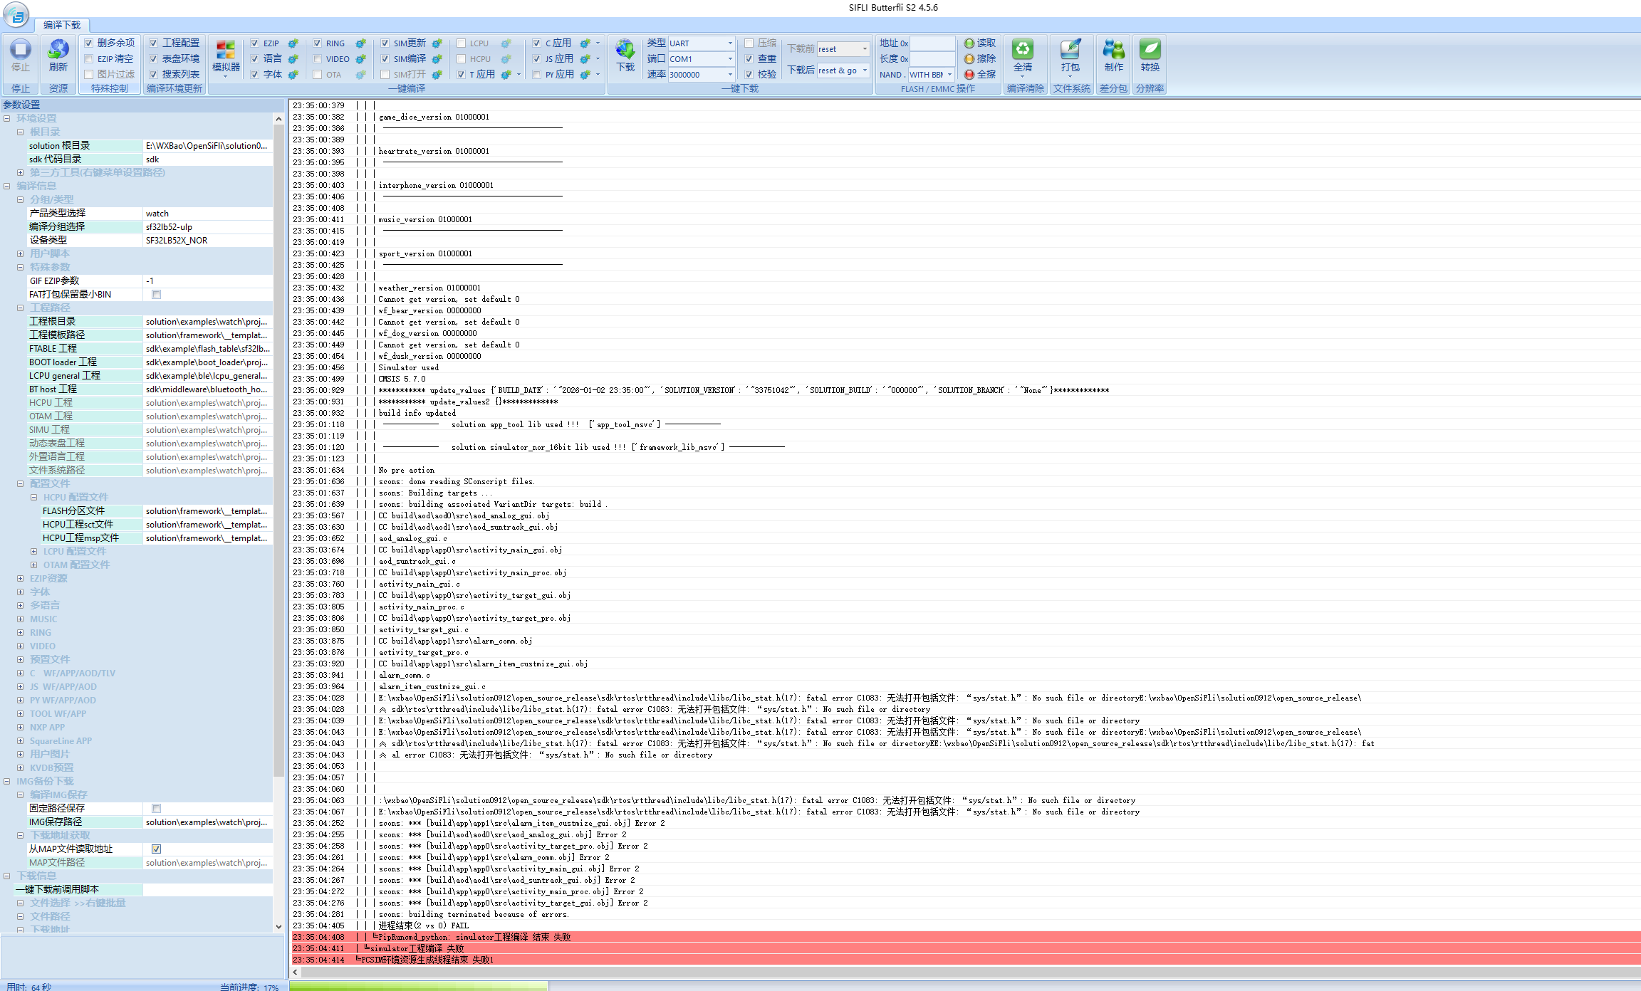This screenshot has width=1641, height=991.
Task: Expand the EZIP资源 tree node
Action: [x=21, y=578]
